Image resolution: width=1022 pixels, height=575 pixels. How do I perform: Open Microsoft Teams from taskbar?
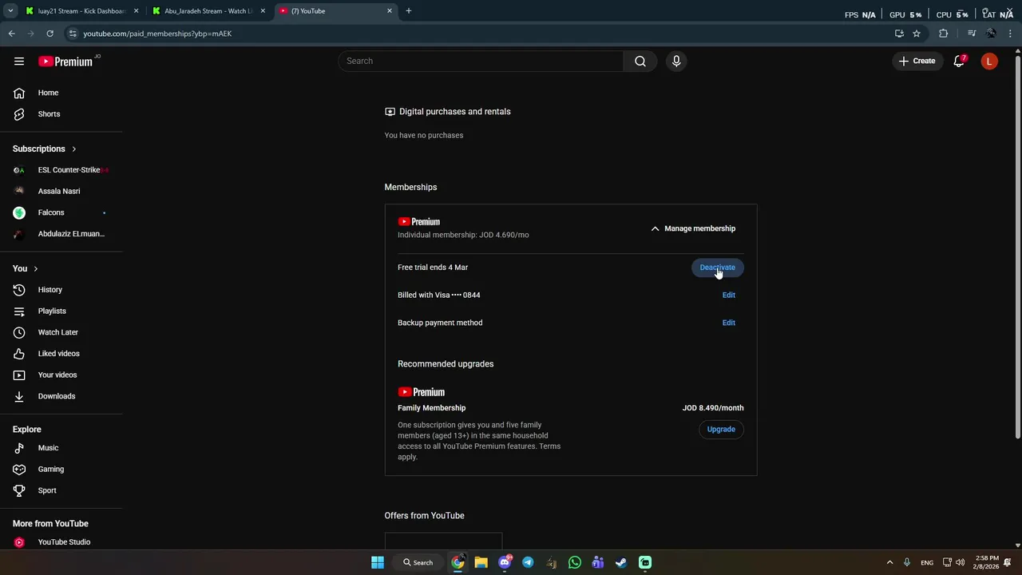point(598,562)
